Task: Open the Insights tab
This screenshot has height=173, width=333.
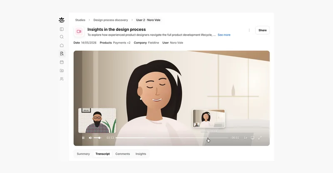Action: [141, 154]
